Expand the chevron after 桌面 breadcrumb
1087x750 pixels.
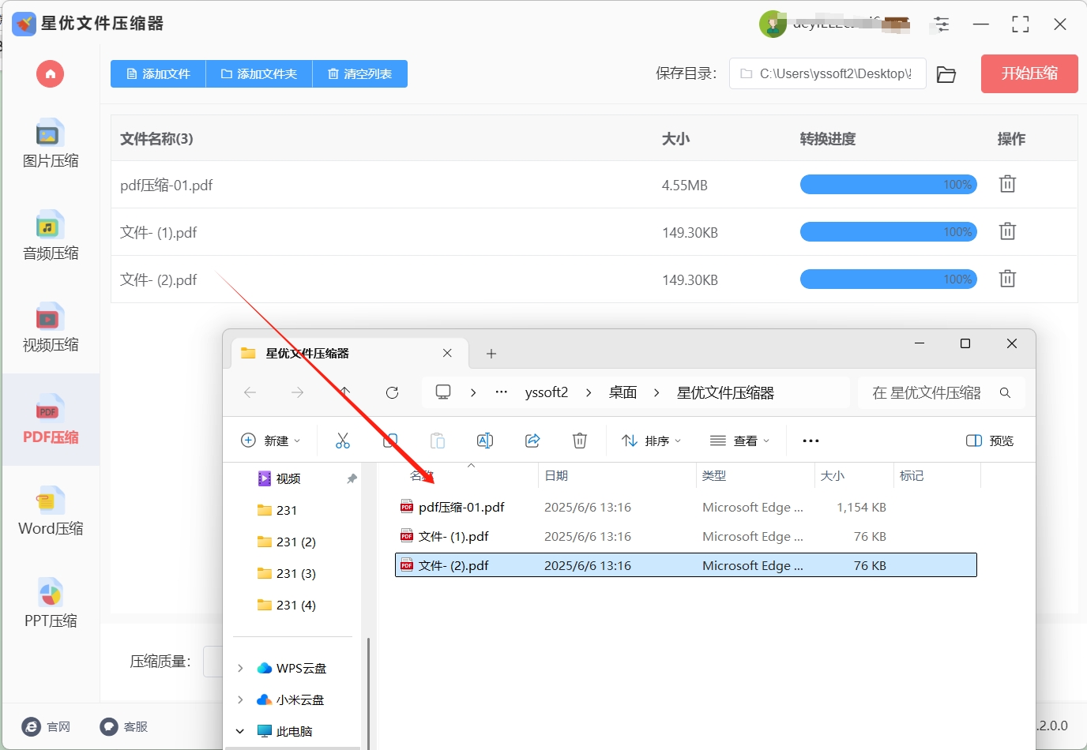(x=656, y=392)
